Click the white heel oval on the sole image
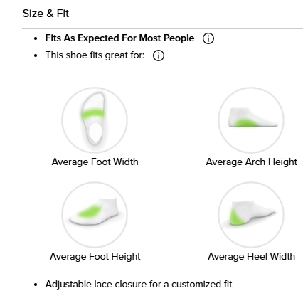This screenshot has width=303, height=291. [96, 132]
